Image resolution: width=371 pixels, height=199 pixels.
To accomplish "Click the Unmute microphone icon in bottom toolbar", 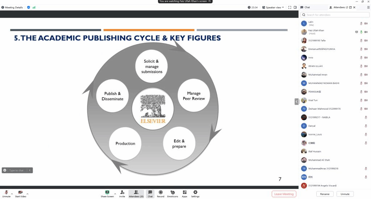I will click(7, 192).
